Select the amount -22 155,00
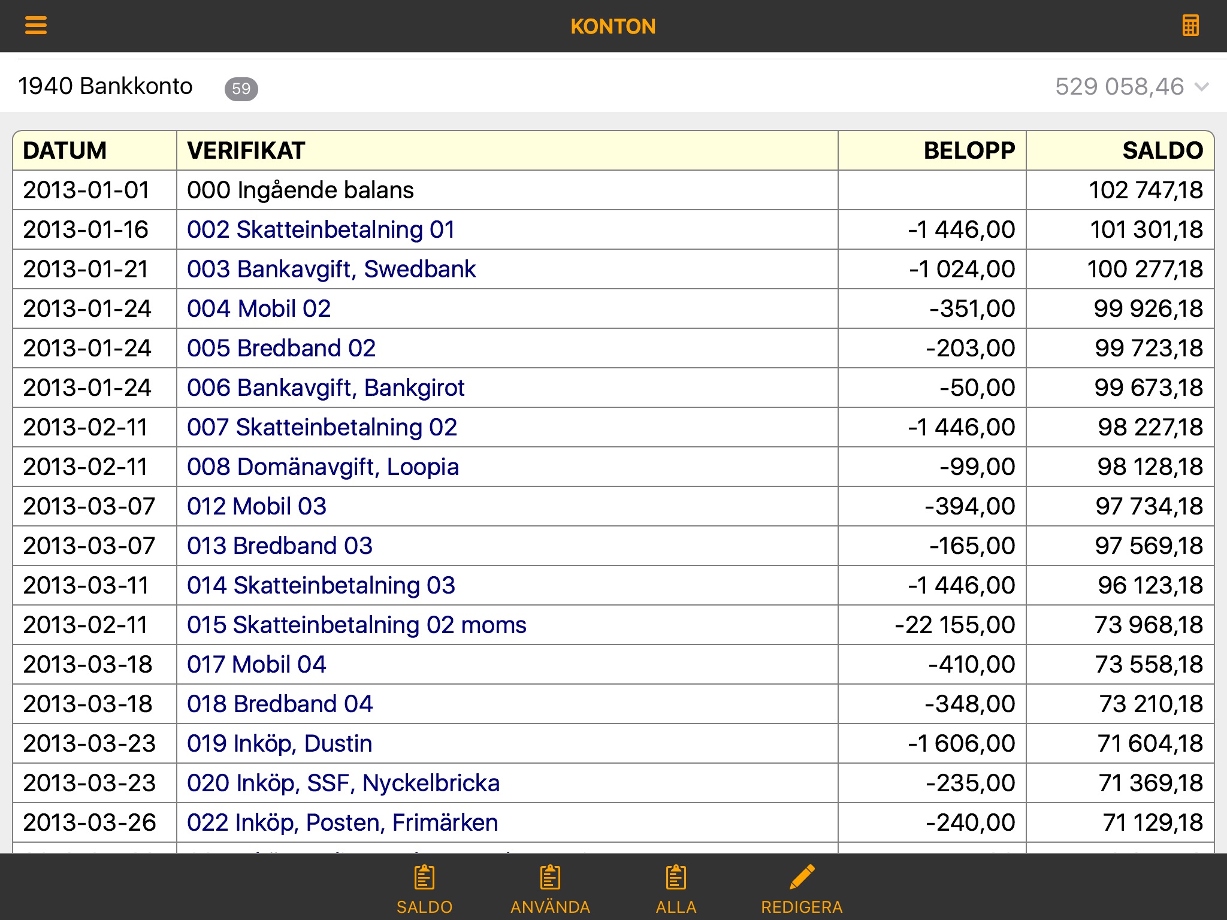Screen dimensions: 1227x920 (x=955, y=625)
